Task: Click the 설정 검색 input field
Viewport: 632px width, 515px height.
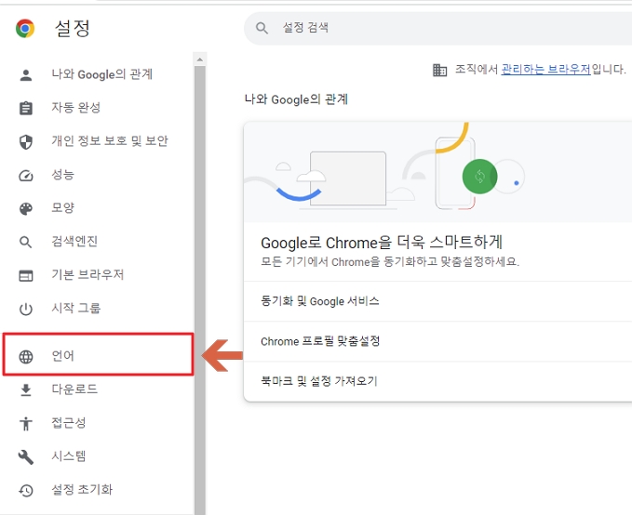Action: point(437,28)
